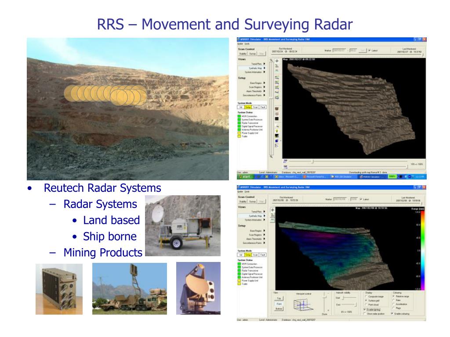Click the Microsoft PowerPoint taskbar item
Viewport: 450px width, 337px height.
[x=315, y=177]
